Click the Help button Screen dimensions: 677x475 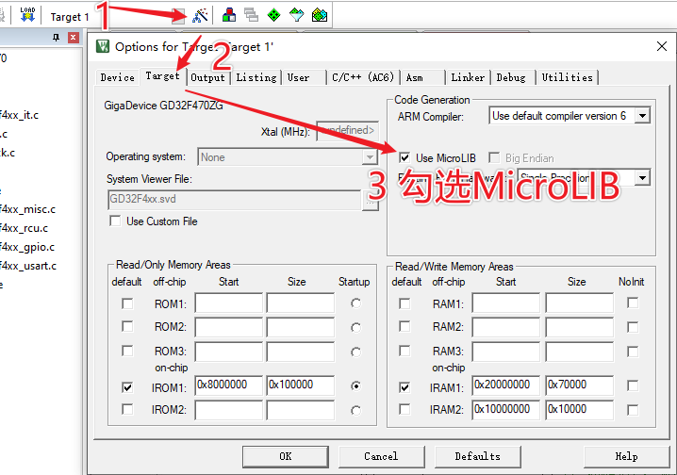pyautogui.click(x=626, y=456)
